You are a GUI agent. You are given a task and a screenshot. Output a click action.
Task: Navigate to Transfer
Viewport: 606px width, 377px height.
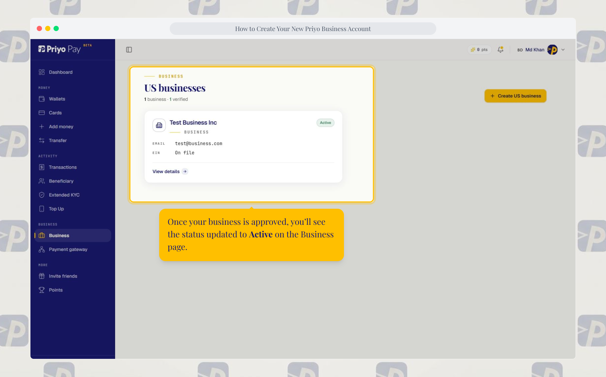pyautogui.click(x=73, y=140)
